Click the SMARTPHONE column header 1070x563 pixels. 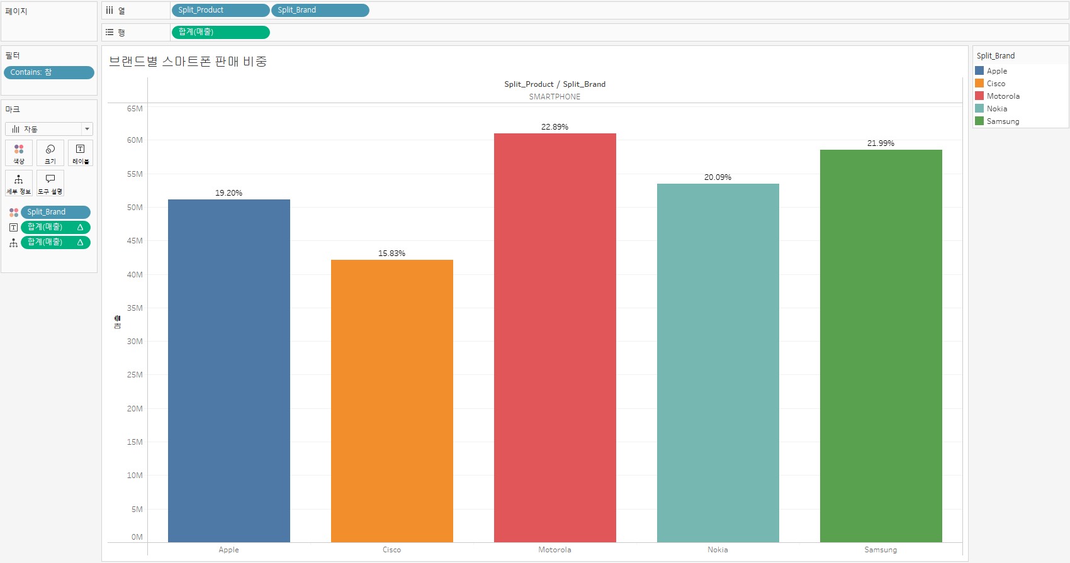click(555, 97)
